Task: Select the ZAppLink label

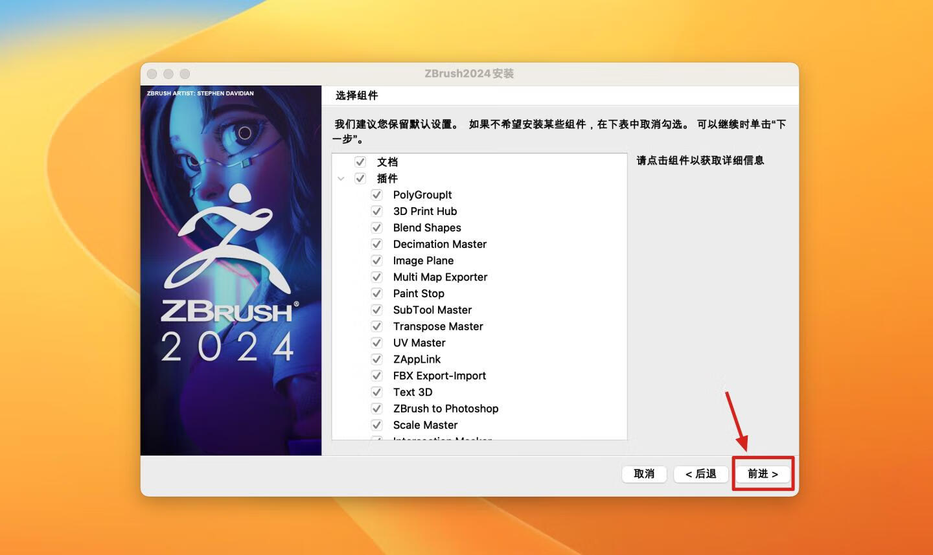Action: click(417, 359)
